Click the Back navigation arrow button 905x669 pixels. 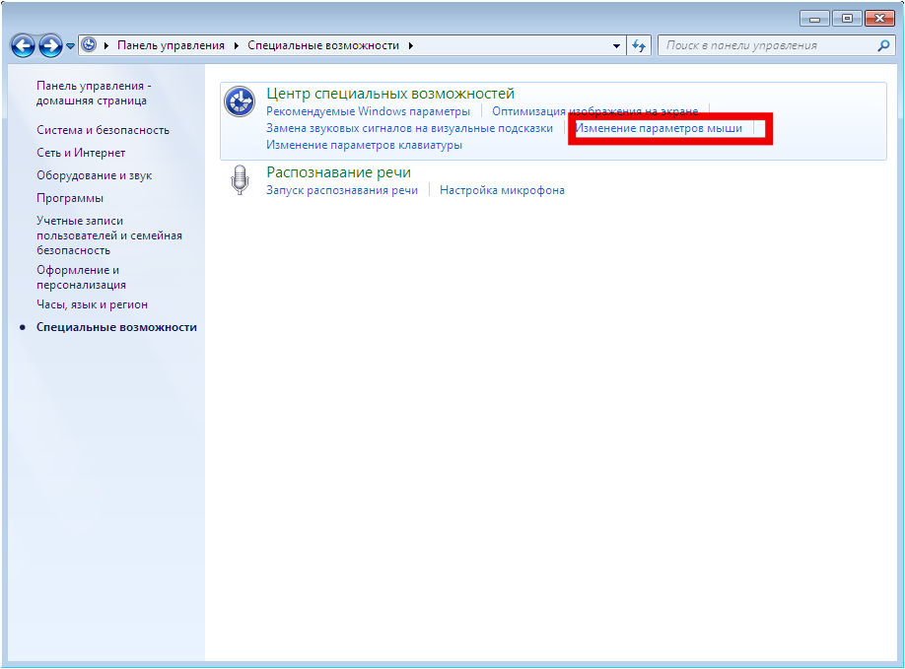point(24,45)
